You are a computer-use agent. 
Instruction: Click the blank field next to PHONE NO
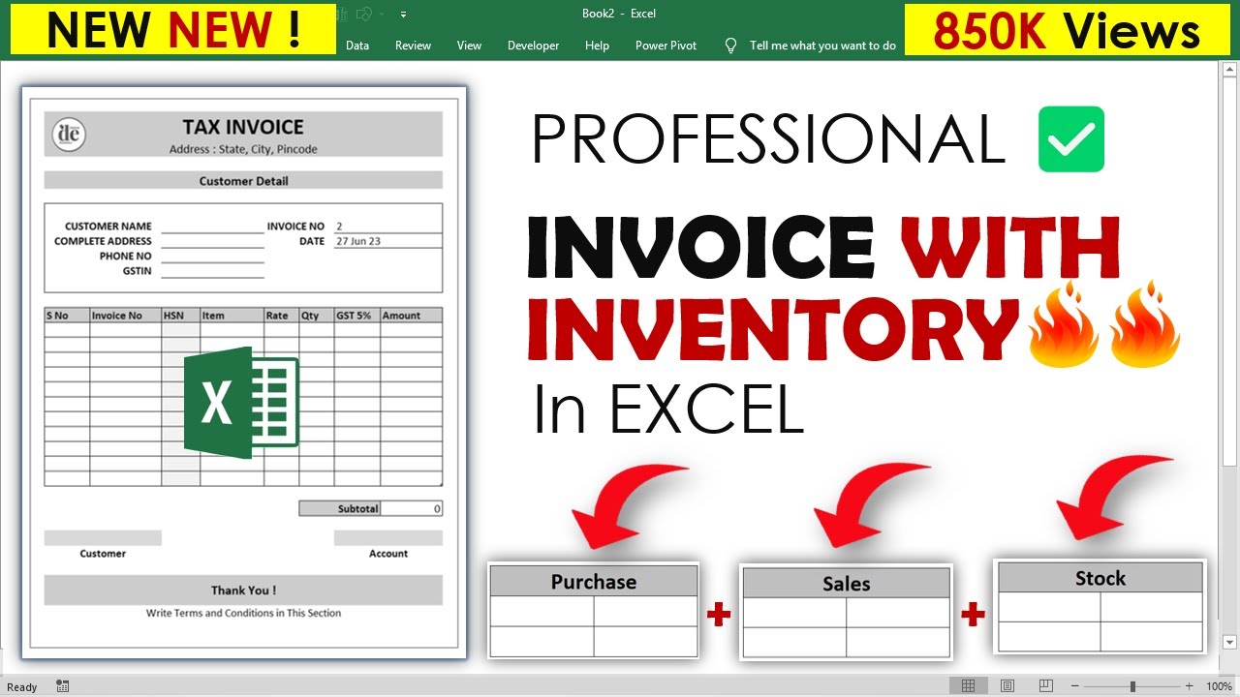212,257
